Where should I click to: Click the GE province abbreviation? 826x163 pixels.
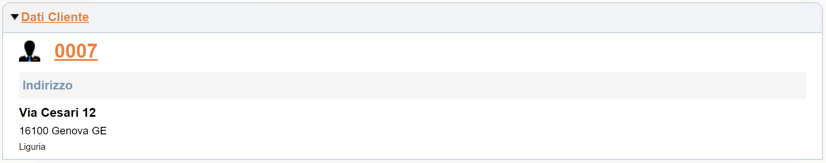click(x=99, y=131)
